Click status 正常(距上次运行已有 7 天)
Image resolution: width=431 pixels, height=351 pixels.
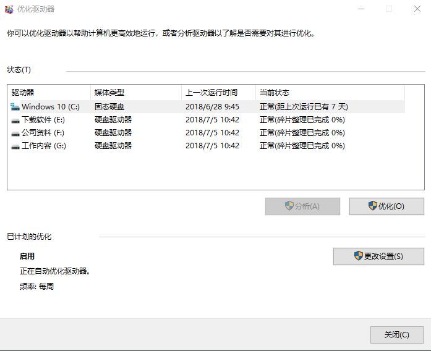[304, 106]
